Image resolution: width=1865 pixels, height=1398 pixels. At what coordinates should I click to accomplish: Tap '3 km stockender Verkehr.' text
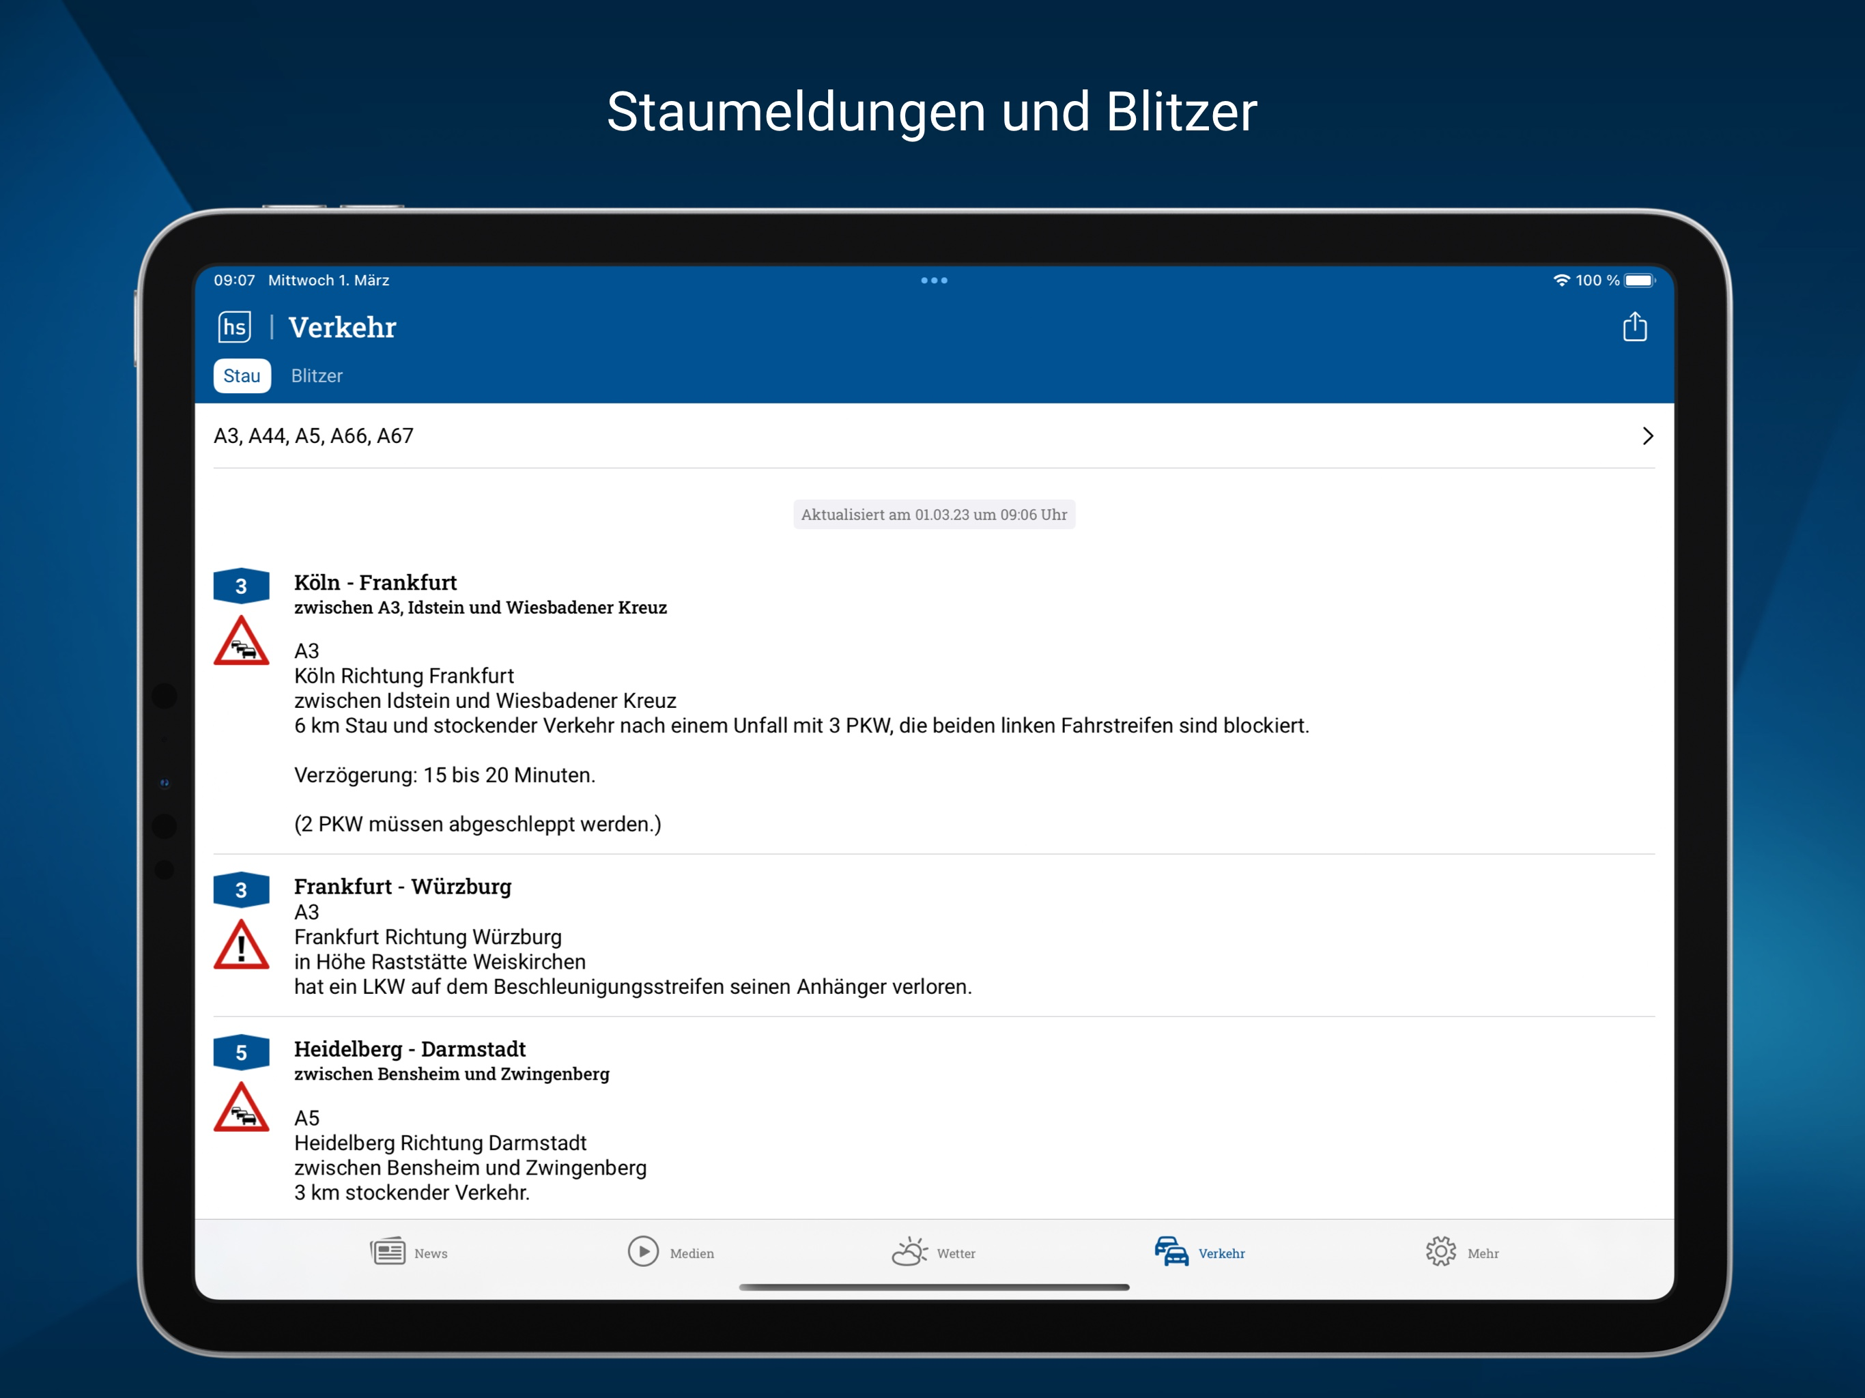click(412, 1193)
